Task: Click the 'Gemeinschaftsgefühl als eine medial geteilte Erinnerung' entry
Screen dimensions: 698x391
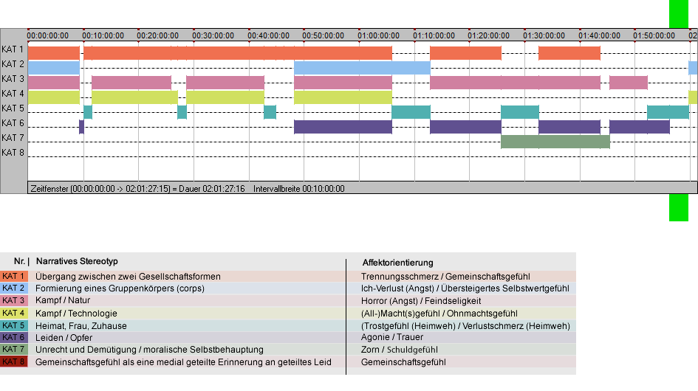Action: click(183, 362)
